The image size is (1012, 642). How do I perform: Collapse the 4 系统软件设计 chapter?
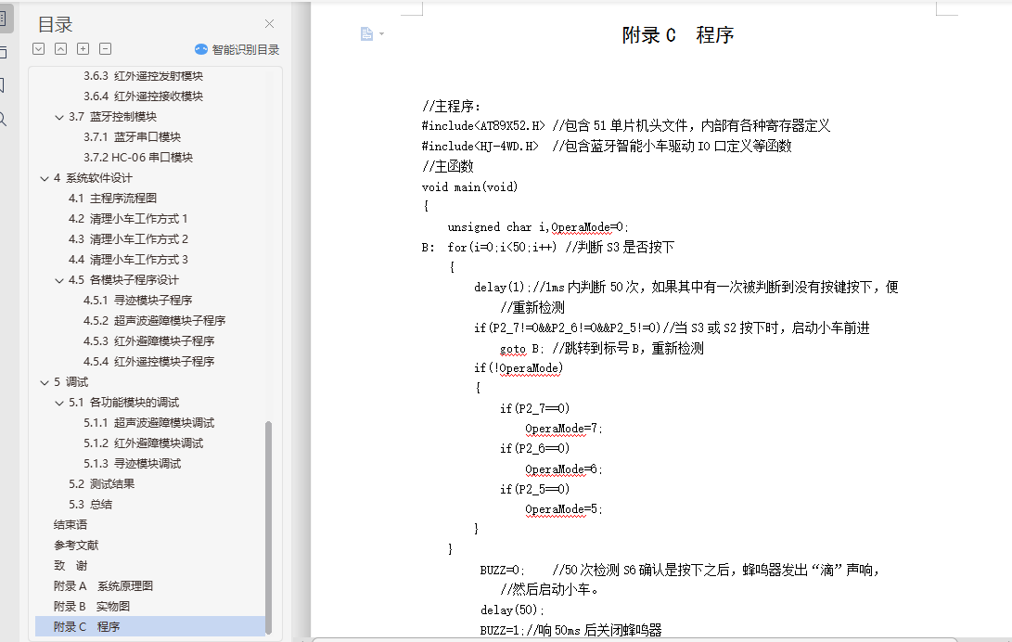click(x=45, y=178)
